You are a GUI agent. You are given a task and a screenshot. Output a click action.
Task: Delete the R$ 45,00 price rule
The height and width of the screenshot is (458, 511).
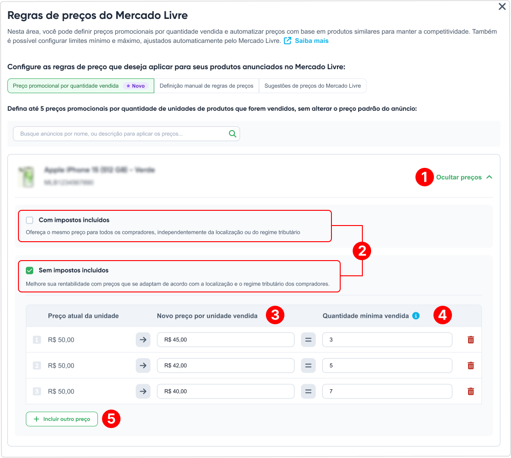pos(470,340)
